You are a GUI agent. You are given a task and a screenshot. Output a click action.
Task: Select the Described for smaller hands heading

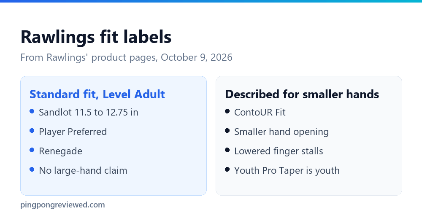[302, 94]
